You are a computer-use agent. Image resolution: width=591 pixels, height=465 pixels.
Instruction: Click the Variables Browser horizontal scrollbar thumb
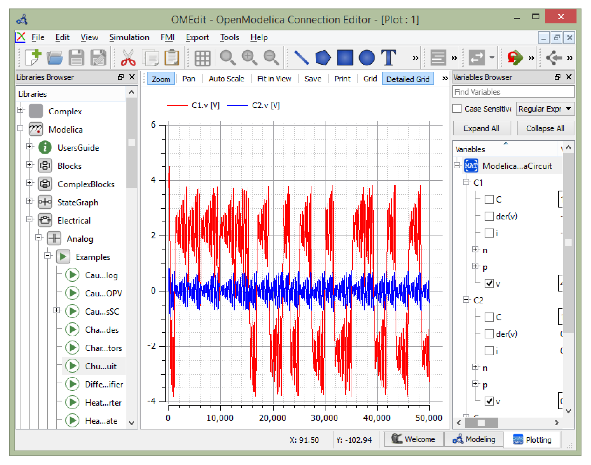click(481, 423)
